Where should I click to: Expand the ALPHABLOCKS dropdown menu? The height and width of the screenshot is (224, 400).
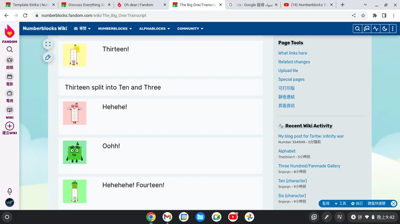coord(154,29)
